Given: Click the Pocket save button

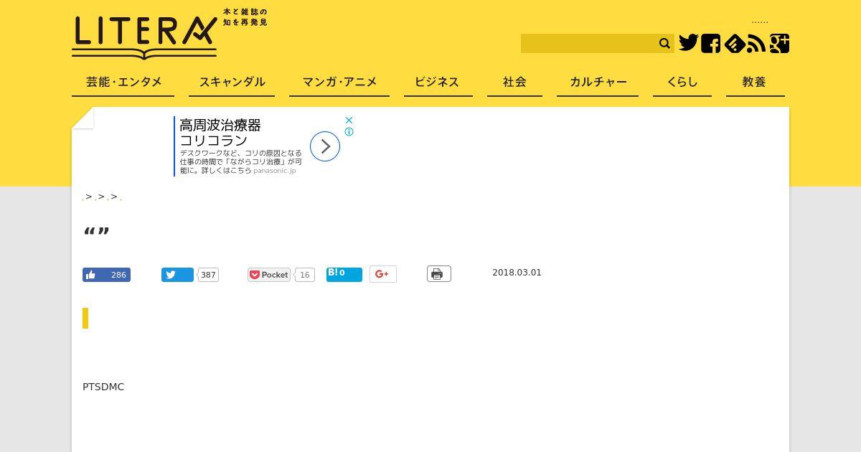Looking at the screenshot, I should click(x=269, y=275).
